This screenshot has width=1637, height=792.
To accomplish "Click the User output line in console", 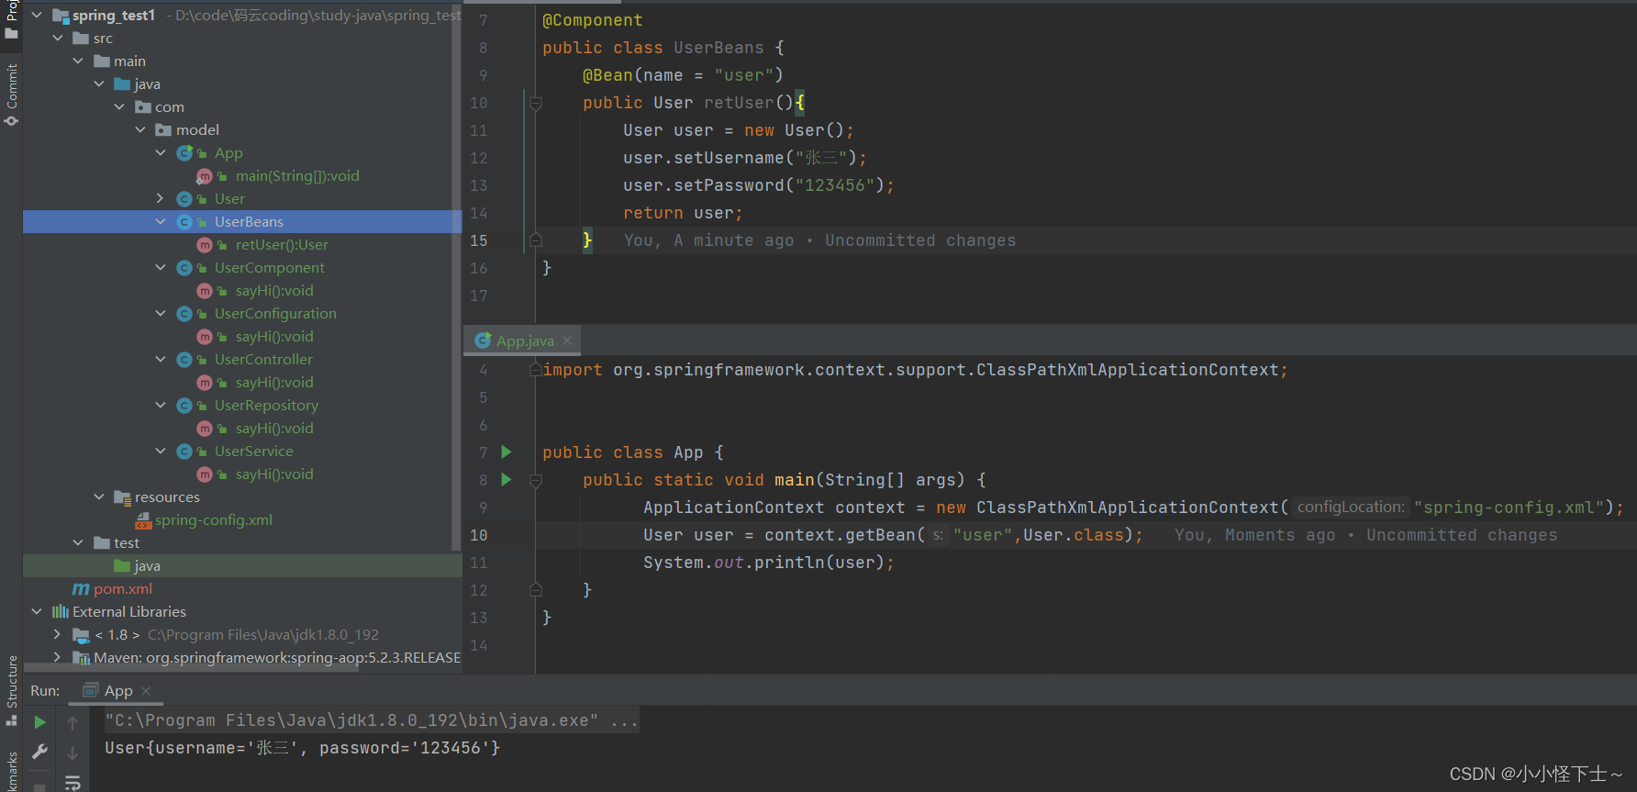I will point(303,748).
